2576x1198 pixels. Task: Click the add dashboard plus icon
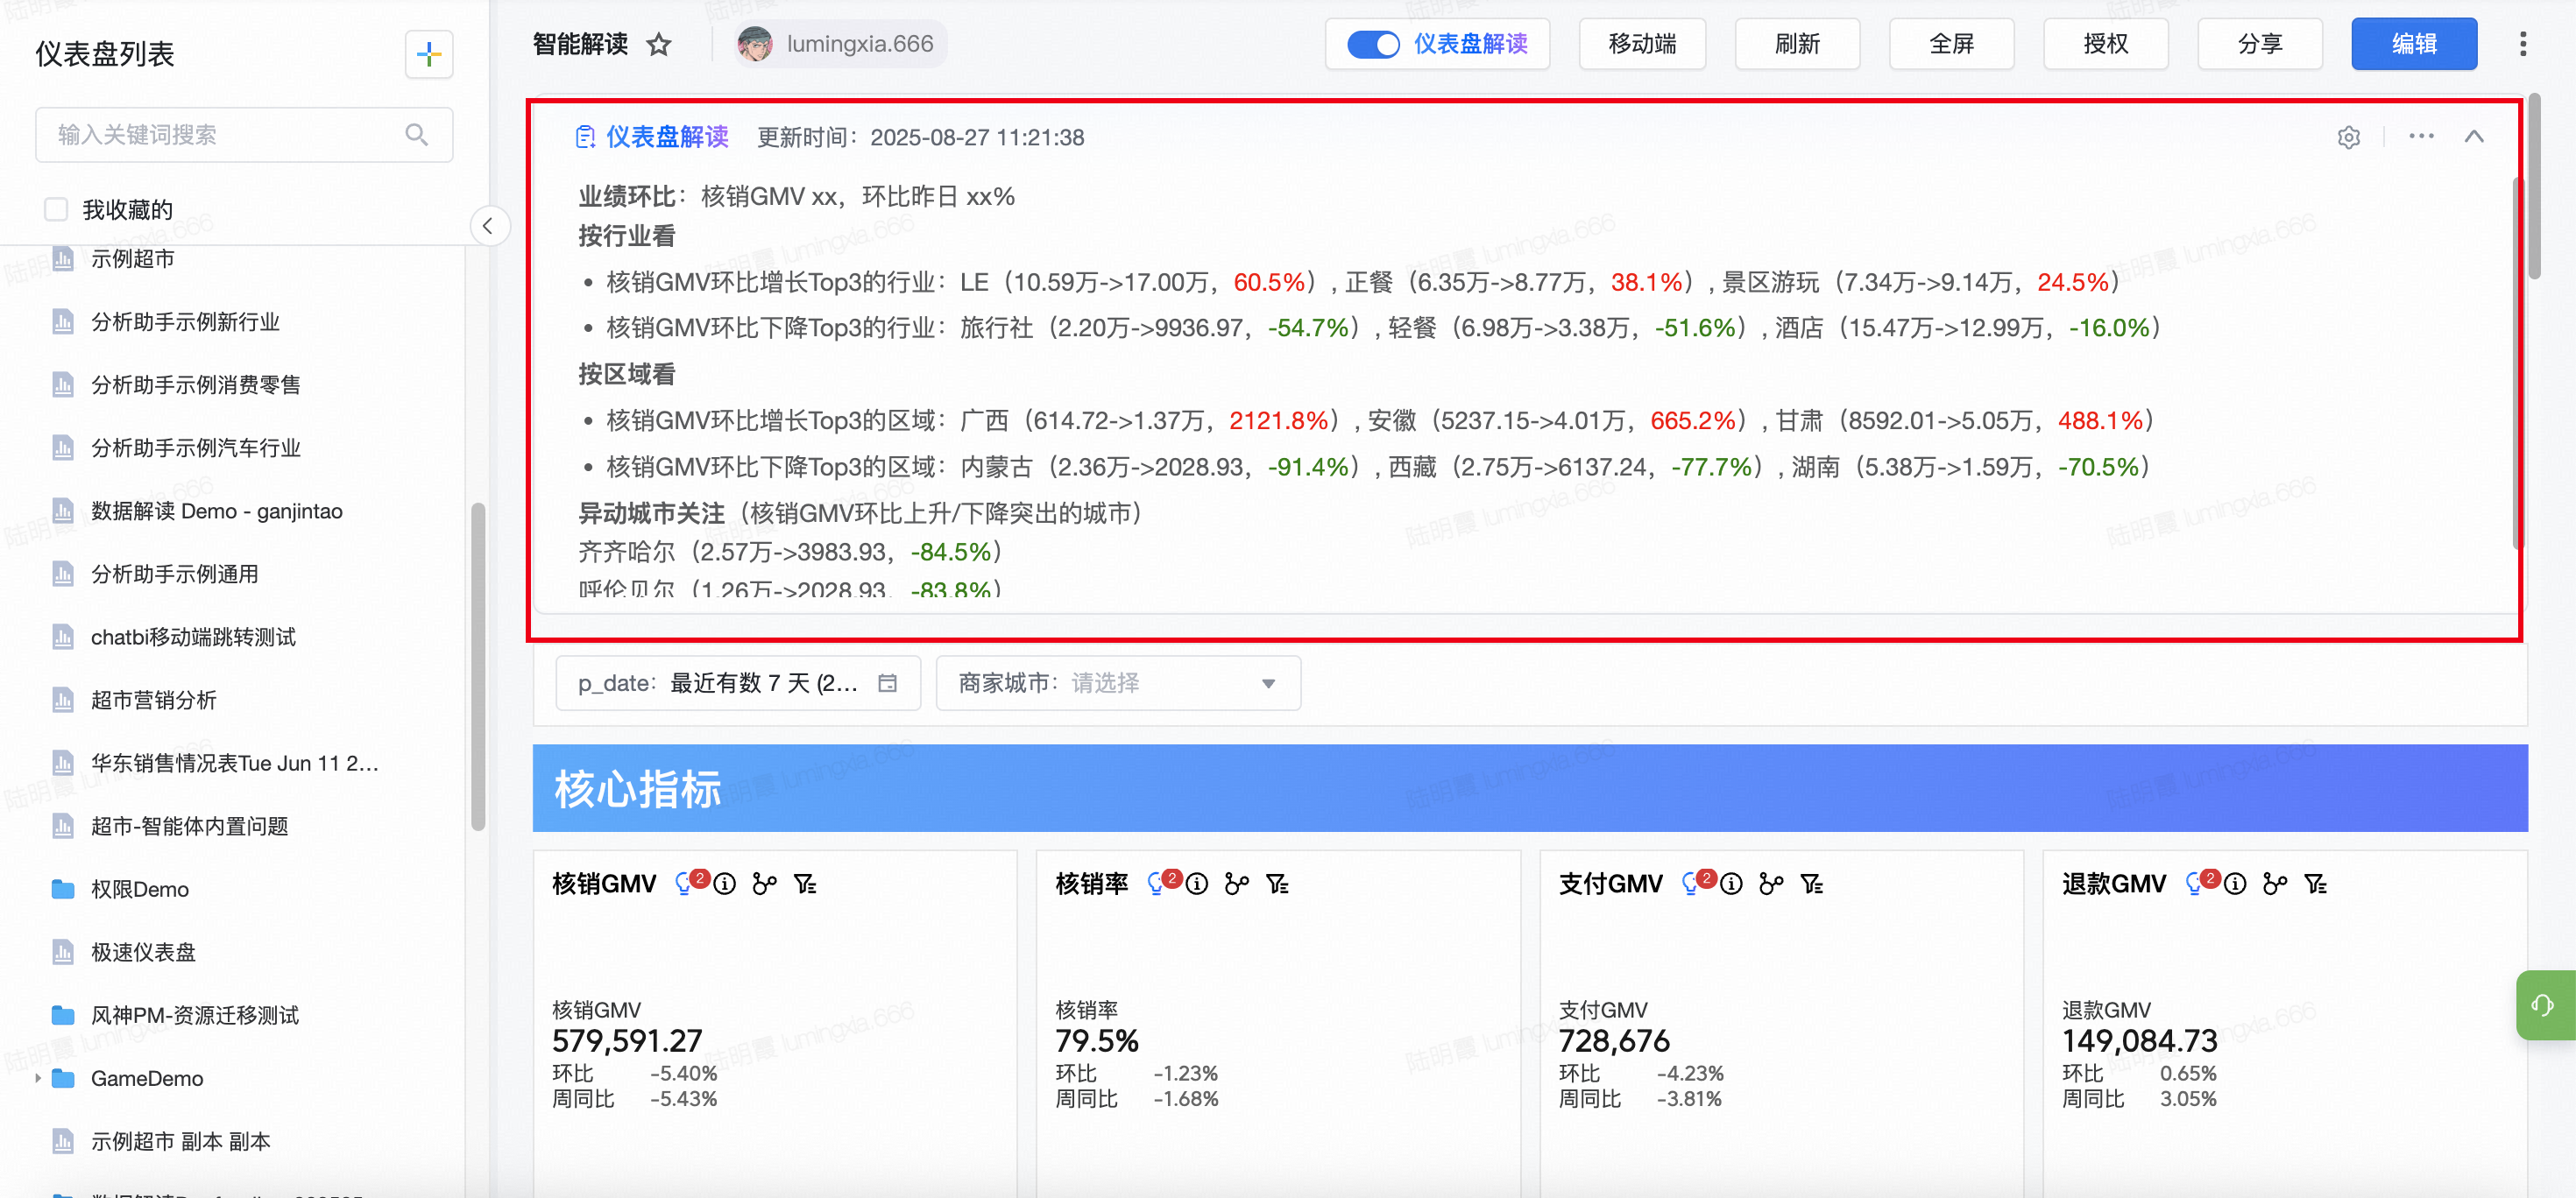coord(429,54)
